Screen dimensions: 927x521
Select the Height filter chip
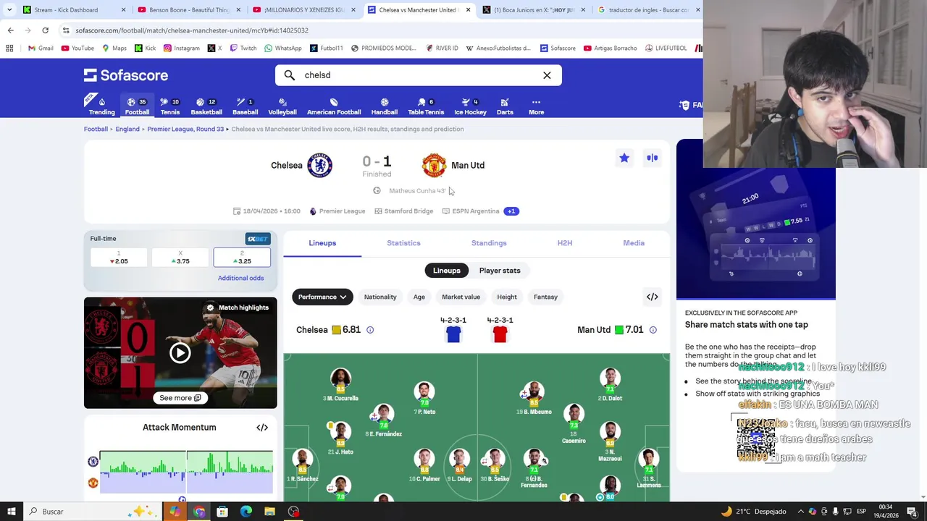[507, 297]
